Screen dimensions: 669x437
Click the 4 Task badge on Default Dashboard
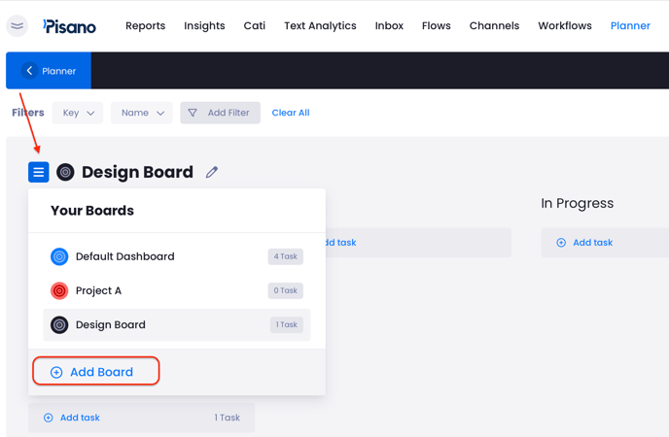(285, 256)
